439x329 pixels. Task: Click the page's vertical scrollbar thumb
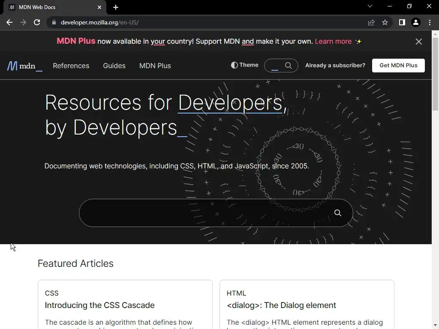coord(435,74)
